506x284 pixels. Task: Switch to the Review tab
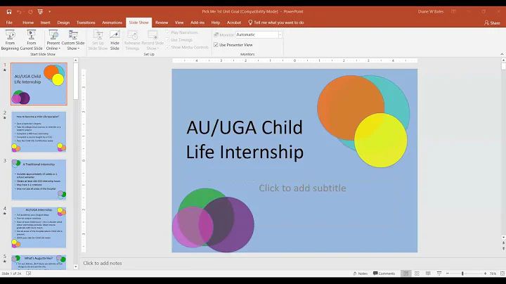point(162,22)
